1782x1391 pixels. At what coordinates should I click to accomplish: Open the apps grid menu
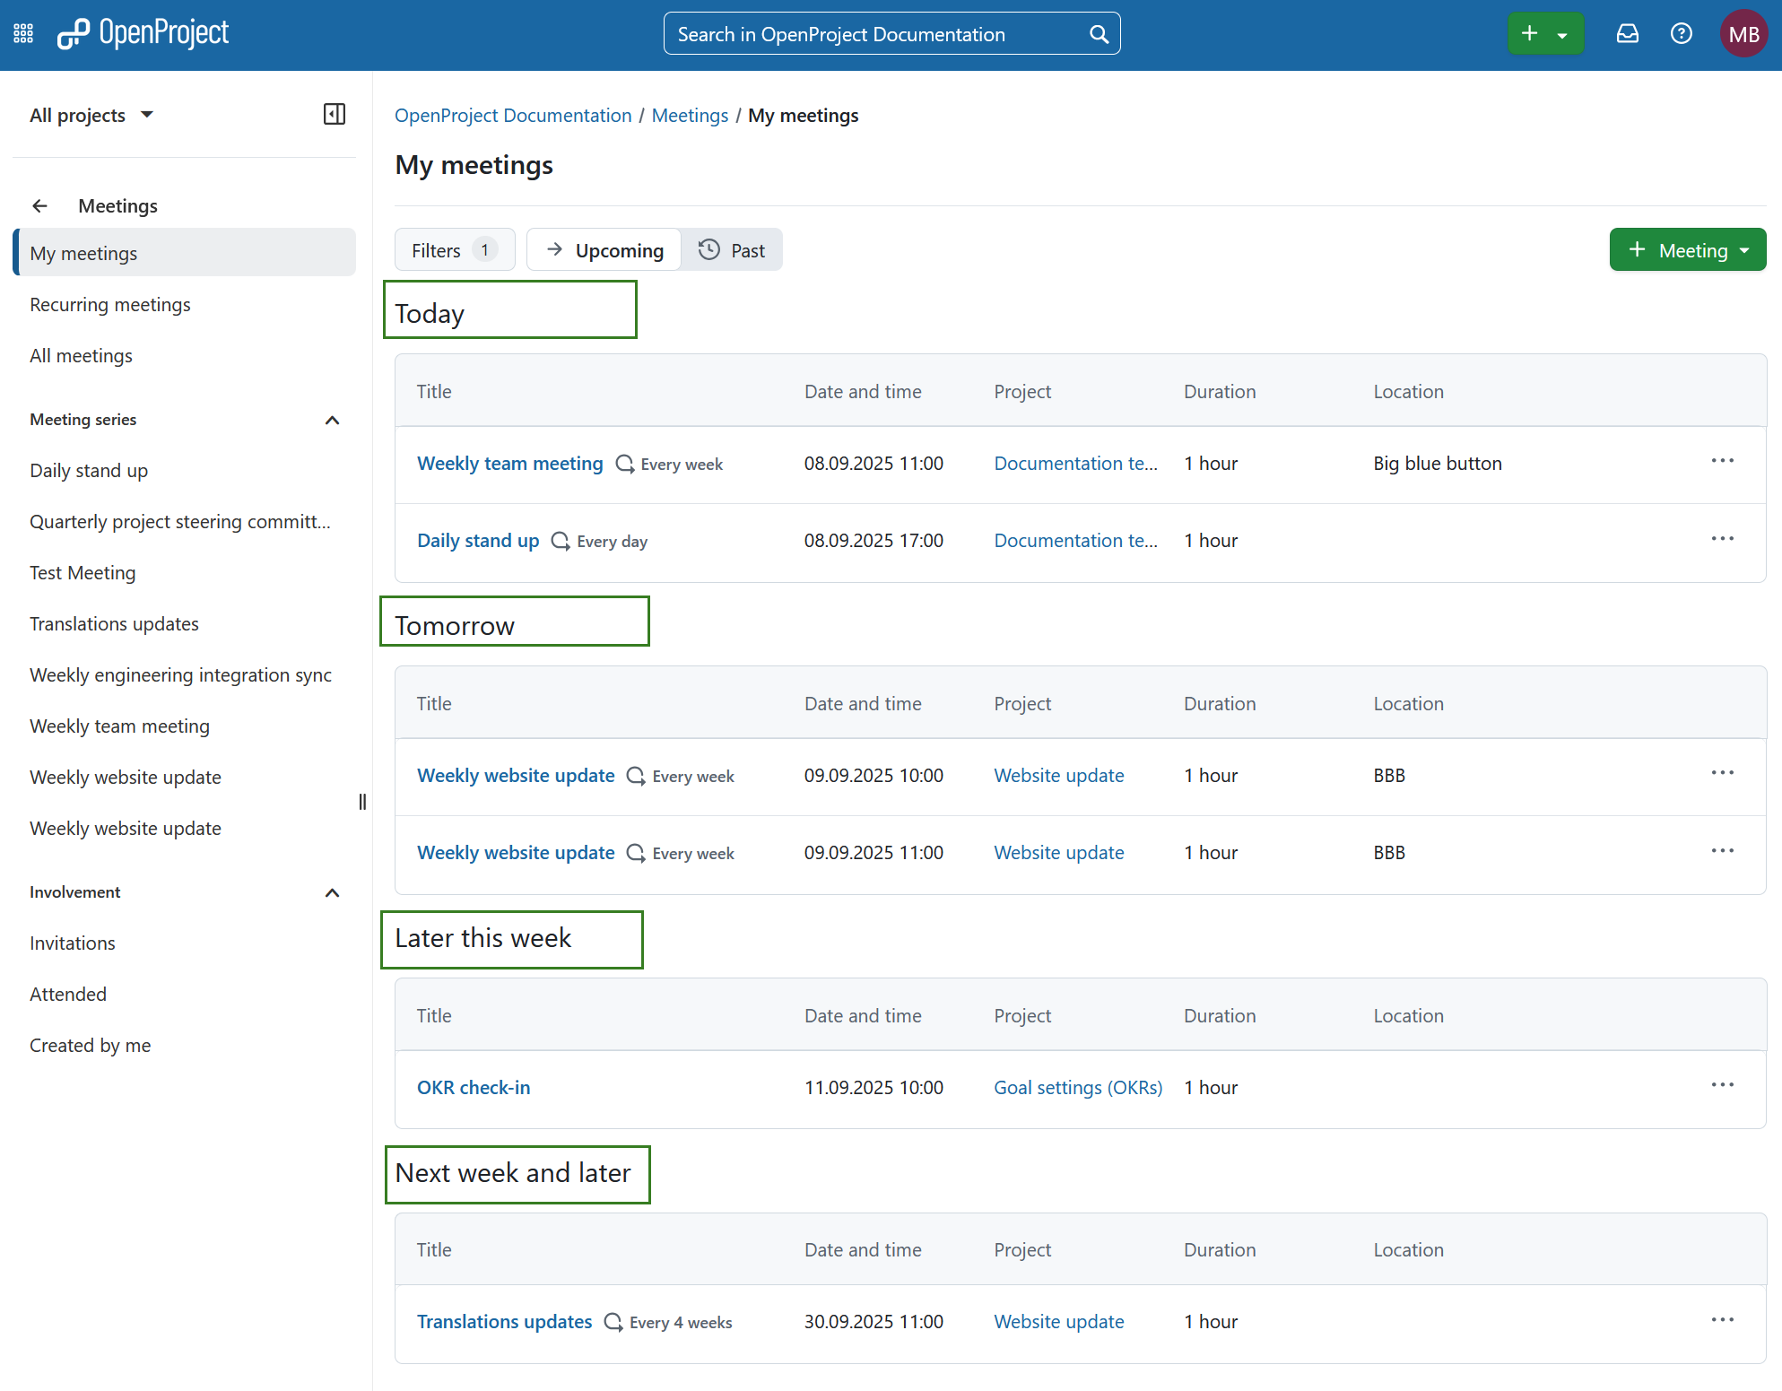pos(22,32)
